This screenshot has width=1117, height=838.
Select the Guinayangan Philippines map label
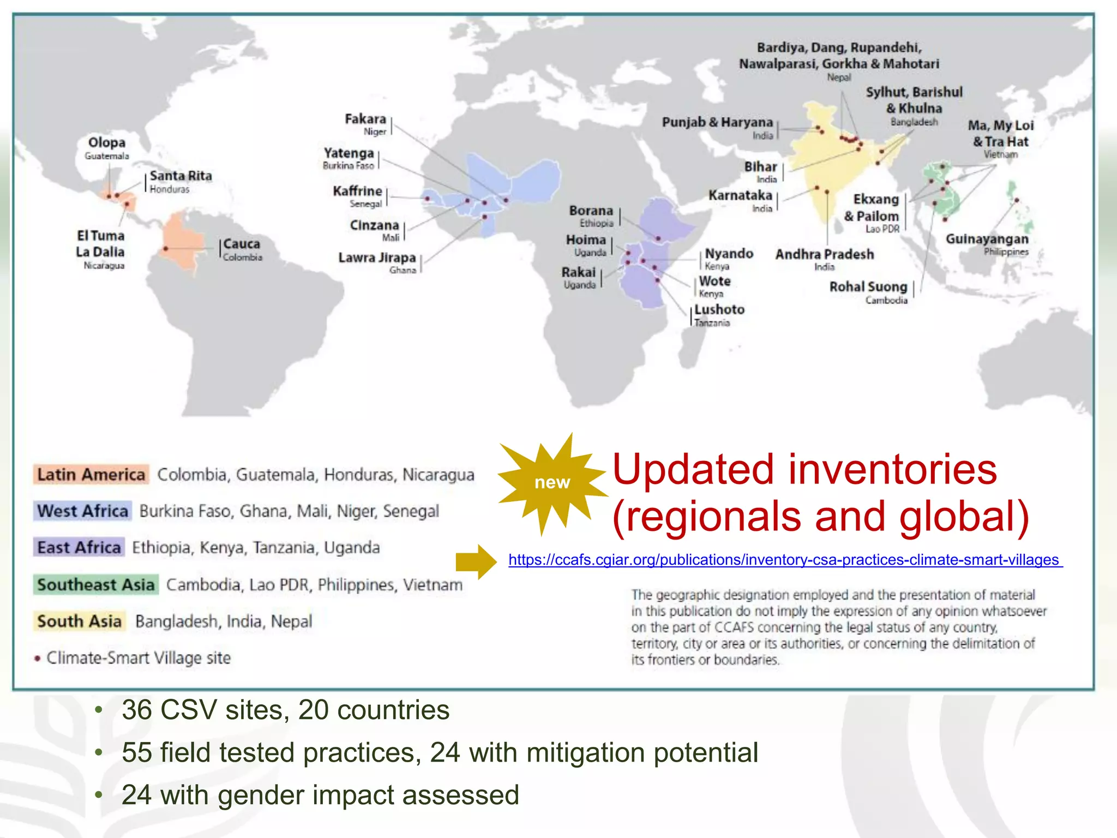[987, 243]
